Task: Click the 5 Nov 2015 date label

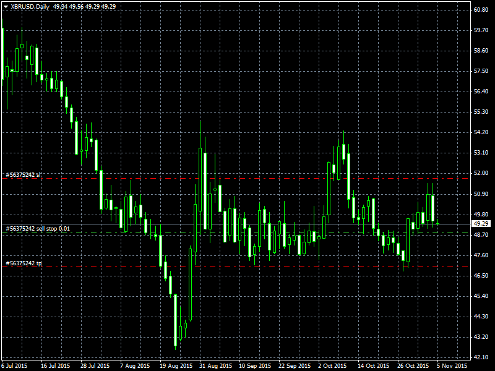Action: [x=452, y=366]
